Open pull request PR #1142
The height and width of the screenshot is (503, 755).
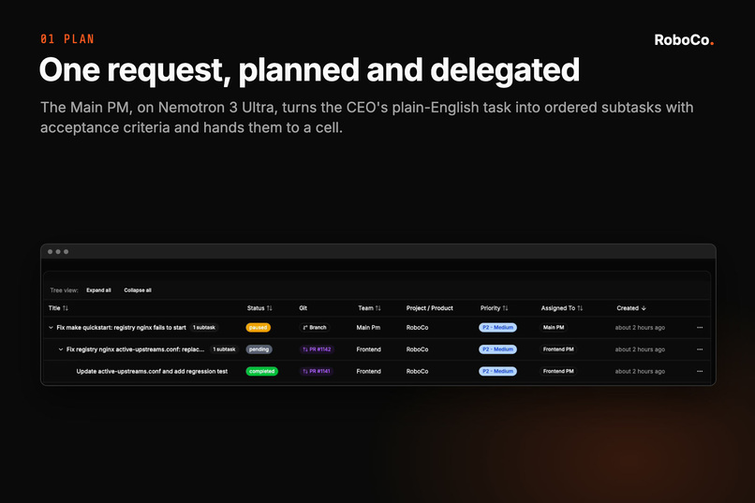pyautogui.click(x=317, y=349)
